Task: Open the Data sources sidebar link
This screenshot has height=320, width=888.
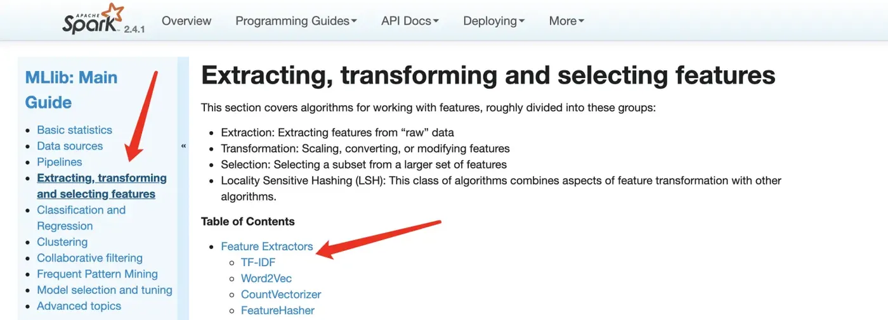Action: (70, 146)
